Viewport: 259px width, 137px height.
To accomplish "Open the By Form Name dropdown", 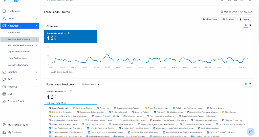I will point(91,84).
